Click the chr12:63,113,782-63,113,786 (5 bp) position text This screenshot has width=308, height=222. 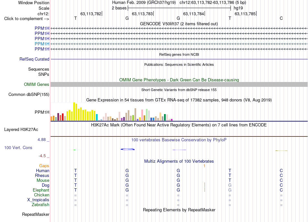(213, 3)
